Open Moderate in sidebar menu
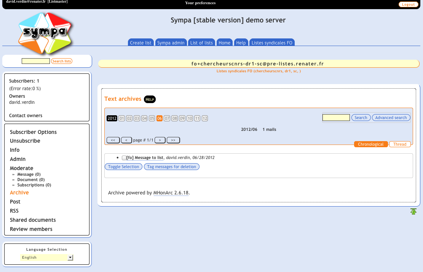 click(21, 168)
